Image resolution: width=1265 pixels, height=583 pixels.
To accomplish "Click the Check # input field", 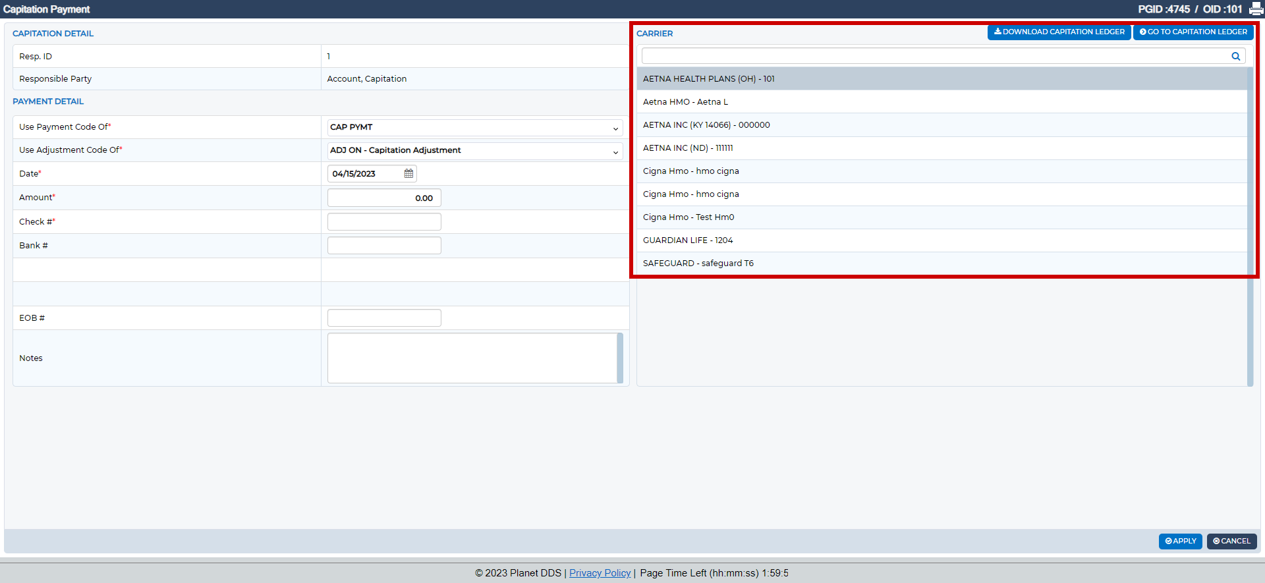I will [384, 221].
